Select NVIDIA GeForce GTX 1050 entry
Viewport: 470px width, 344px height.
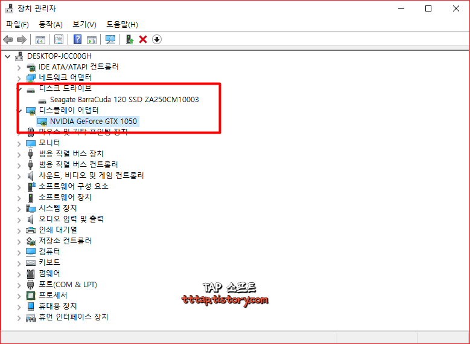94,122
